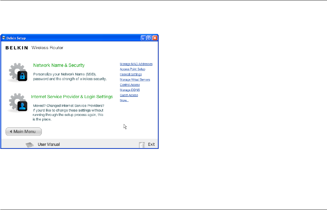Image resolution: width=327 pixels, height=210 pixels.
Task: Open Internet Service Provider & Login Settings
Action: pyautogui.click(x=72, y=97)
